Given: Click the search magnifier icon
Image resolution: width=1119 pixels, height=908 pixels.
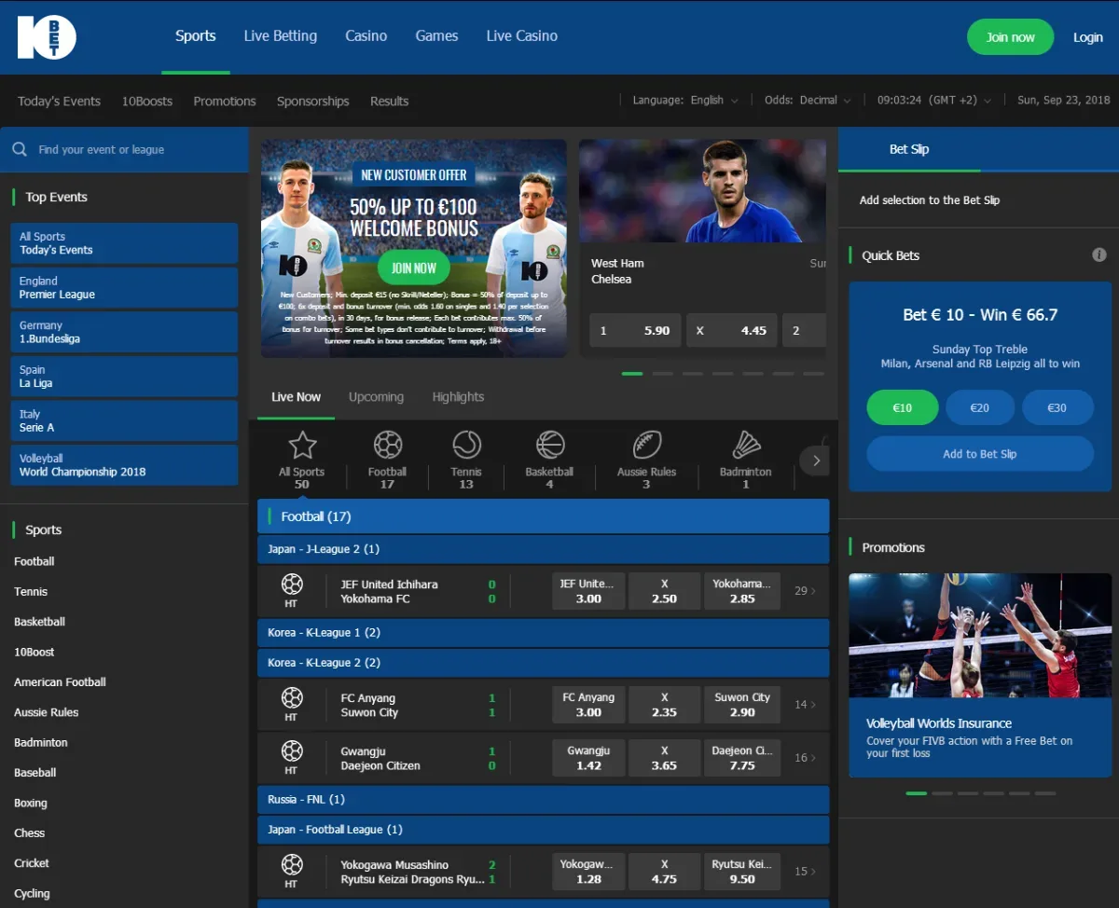Looking at the screenshot, I should click(20, 149).
